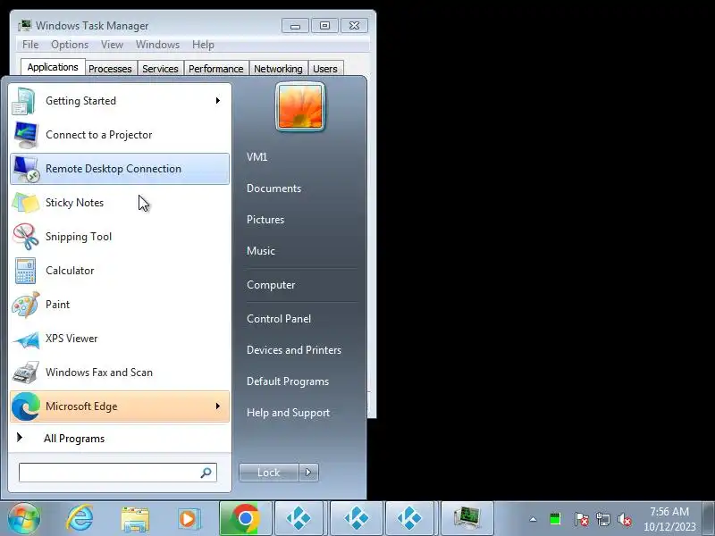The width and height of the screenshot is (715, 536).
Task: Launch Windows Media Player from taskbar
Action: 189,519
